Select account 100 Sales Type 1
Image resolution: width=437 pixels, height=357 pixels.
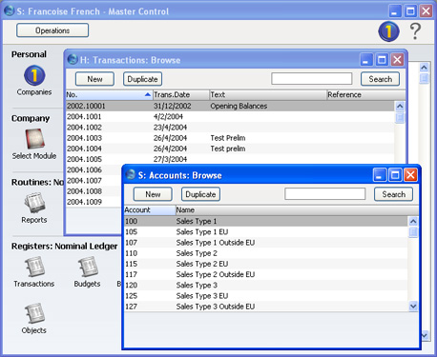coord(266,221)
